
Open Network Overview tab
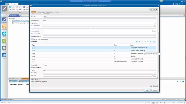(14, 79)
